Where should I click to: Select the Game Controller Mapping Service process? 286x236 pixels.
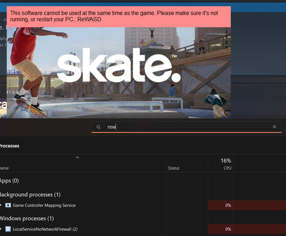point(44,205)
